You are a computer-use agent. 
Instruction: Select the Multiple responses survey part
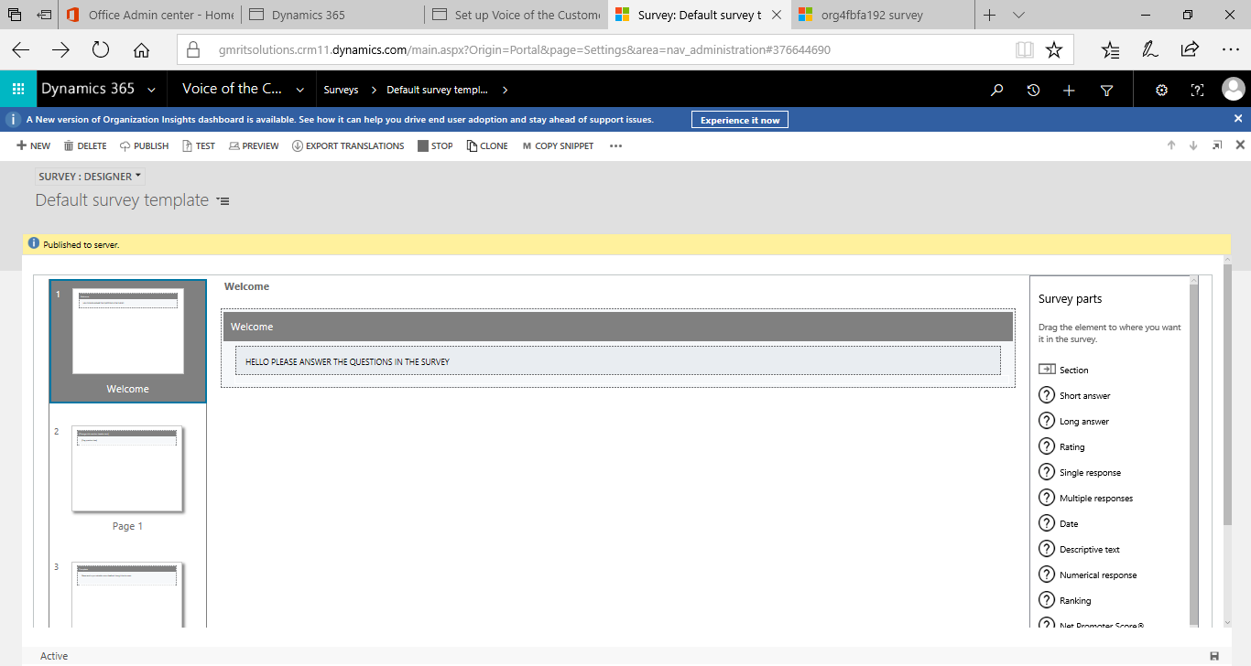tap(1085, 498)
